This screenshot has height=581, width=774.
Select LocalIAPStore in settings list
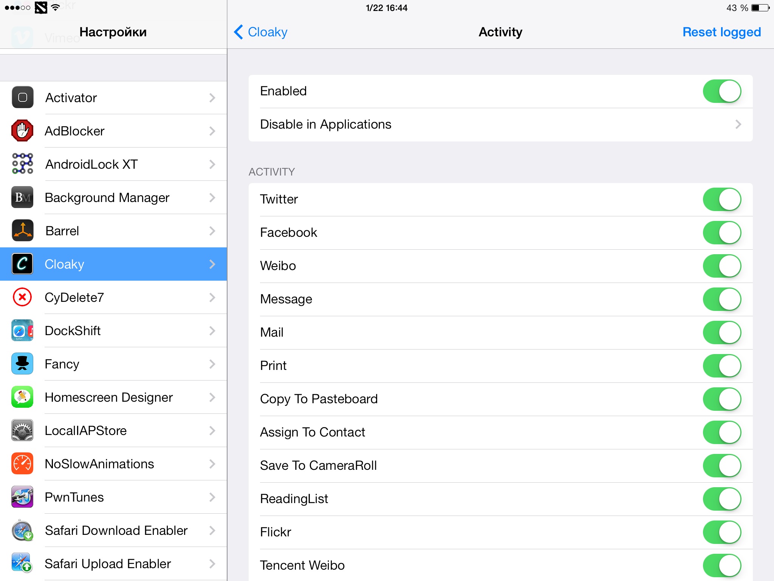point(113,430)
